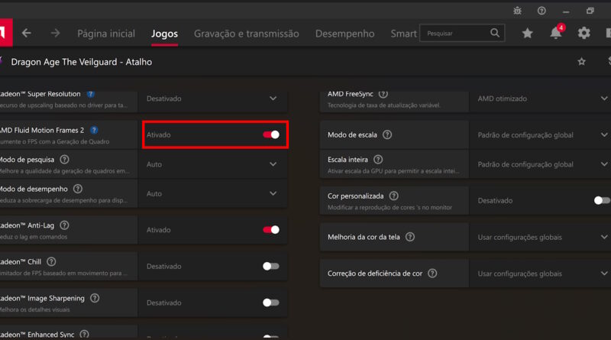Open the Desempenho tab
This screenshot has height=340, width=611.
point(345,34)
